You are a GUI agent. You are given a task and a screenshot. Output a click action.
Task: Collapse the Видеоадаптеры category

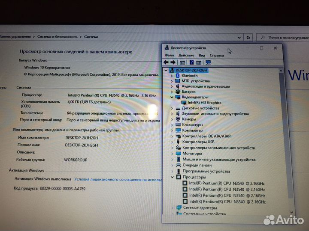click(x=172, y=97)
